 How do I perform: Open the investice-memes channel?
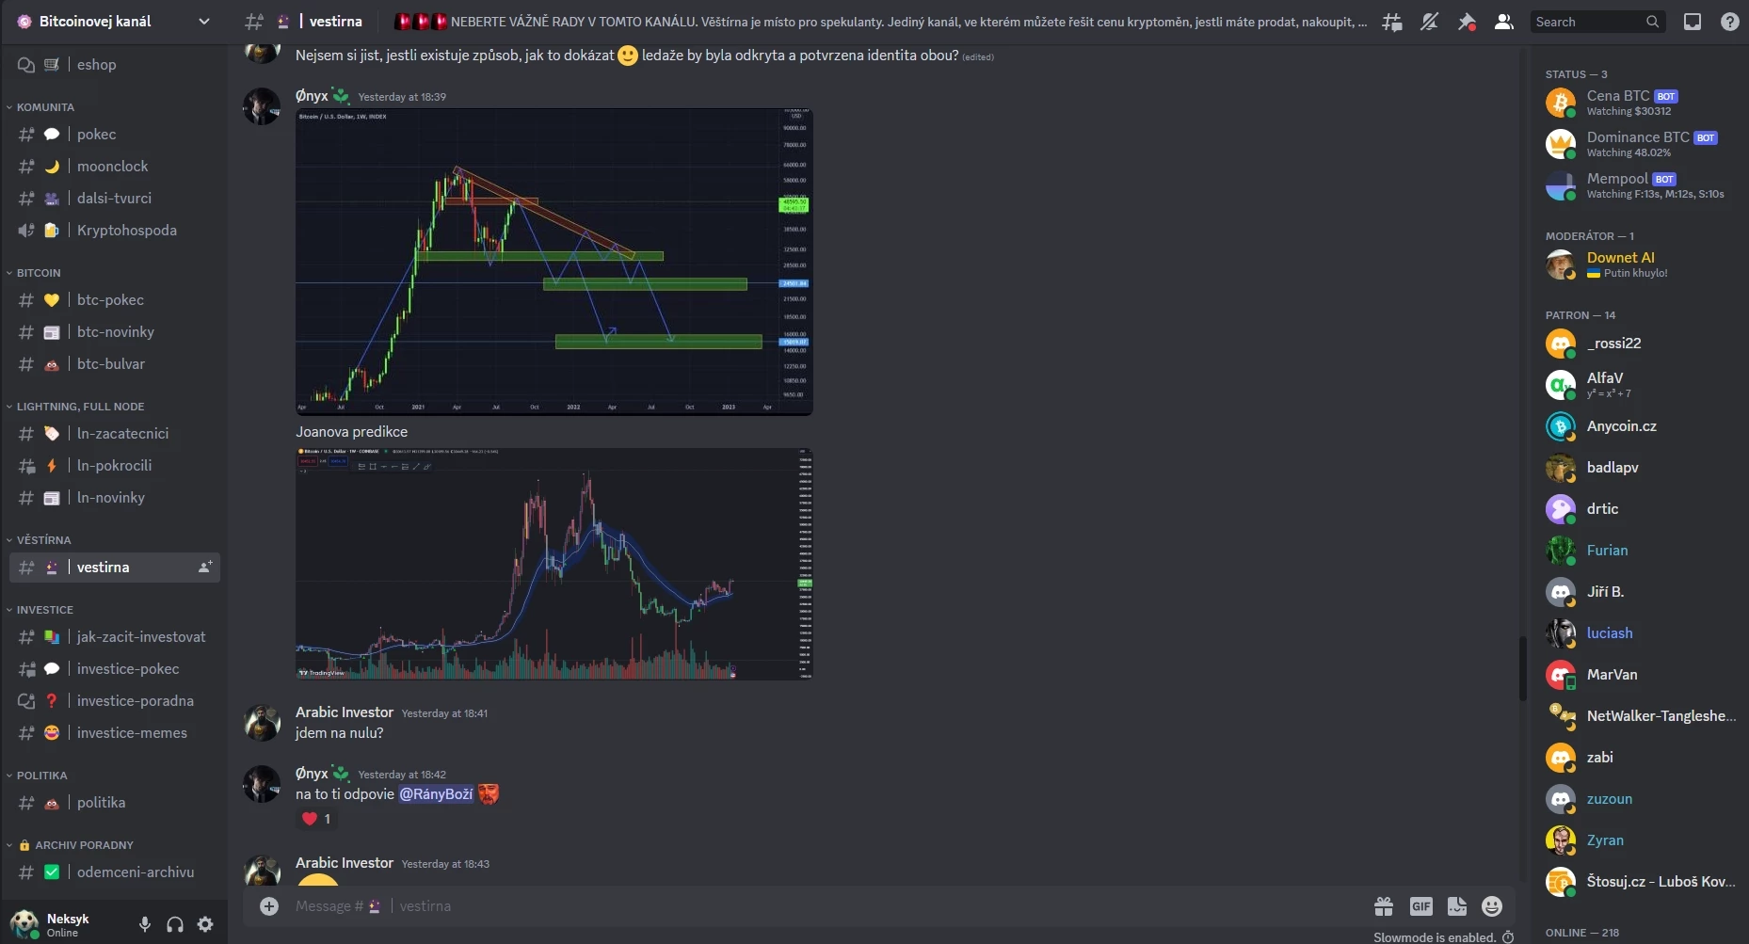(x=115, y=733)
